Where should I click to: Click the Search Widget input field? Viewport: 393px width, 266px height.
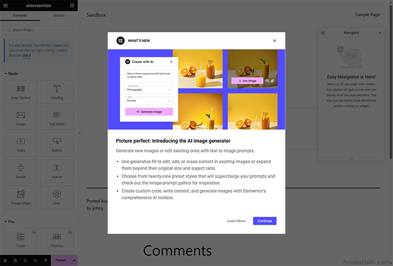39,29
